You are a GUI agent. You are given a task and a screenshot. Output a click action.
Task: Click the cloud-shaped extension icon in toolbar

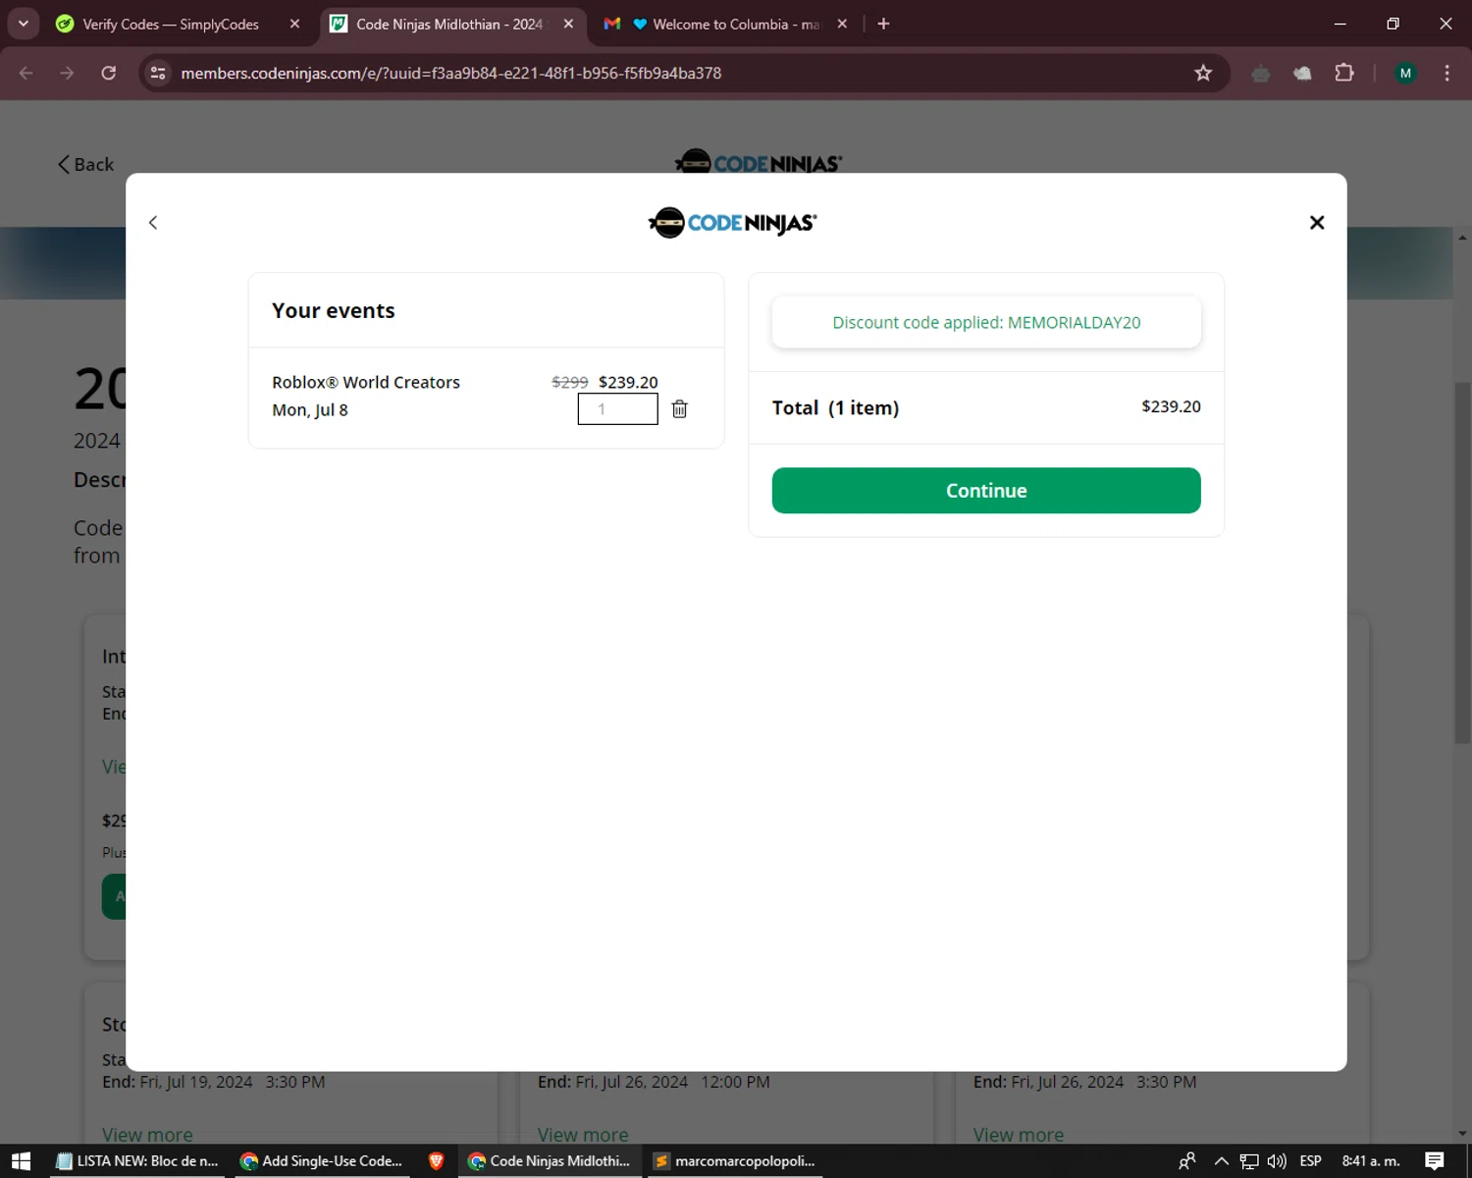coord(1302,73)
